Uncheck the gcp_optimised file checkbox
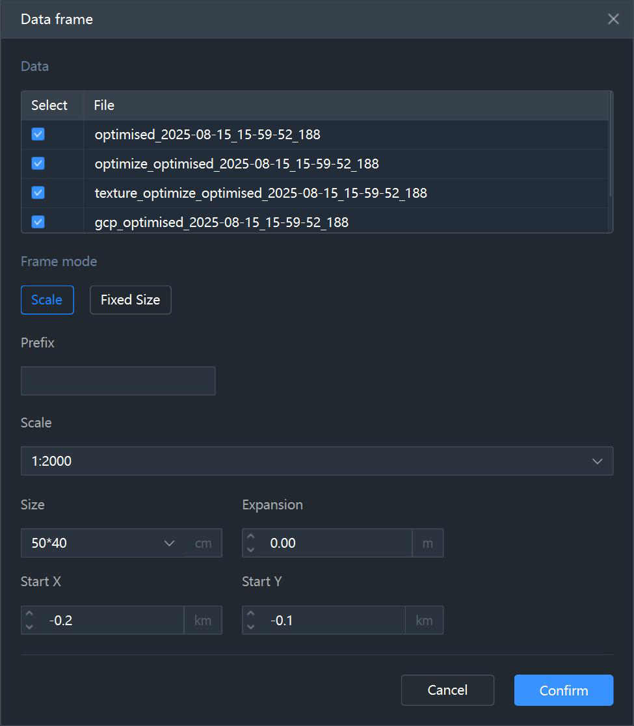 tap(38, 222)
